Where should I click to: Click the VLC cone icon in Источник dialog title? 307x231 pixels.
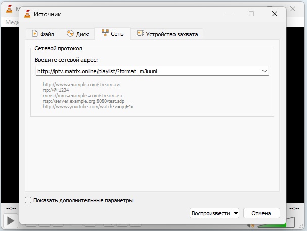[x=27, y=14]
